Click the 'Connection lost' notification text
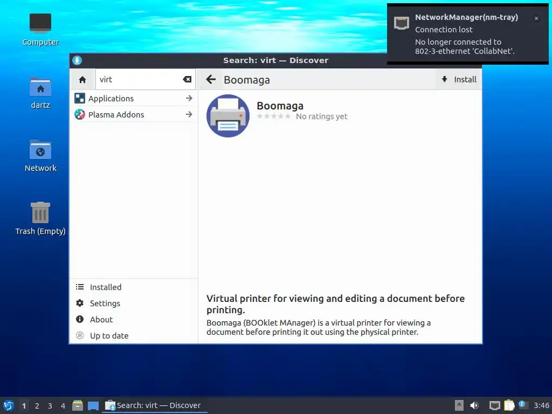The image size is (552, 414). [x=444, y=30]
